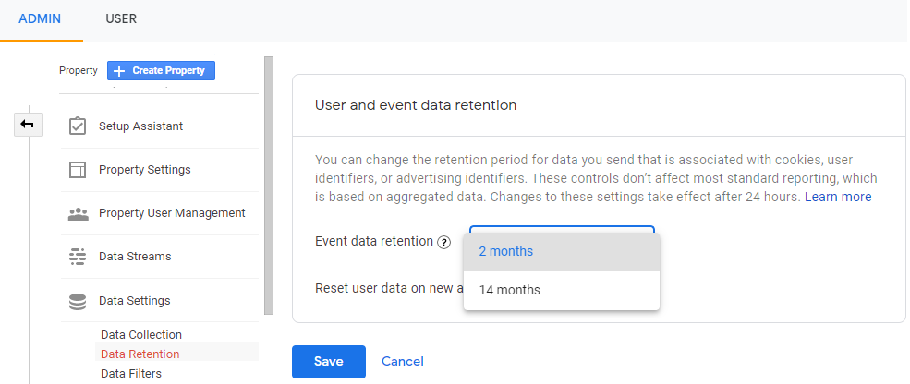Open the Learn more link
Viewport: 910px width, 384px height.
click(x=837, y=197)
